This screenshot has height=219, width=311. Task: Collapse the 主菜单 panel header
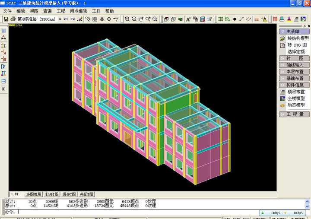coord(294,32)
